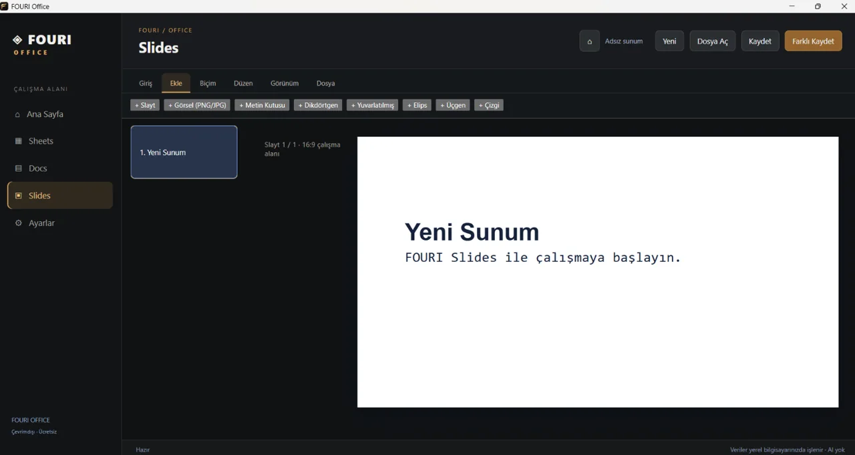Insert a line with + Çizgi
Screen dimensions: 855x455
(x=489, y=105)
